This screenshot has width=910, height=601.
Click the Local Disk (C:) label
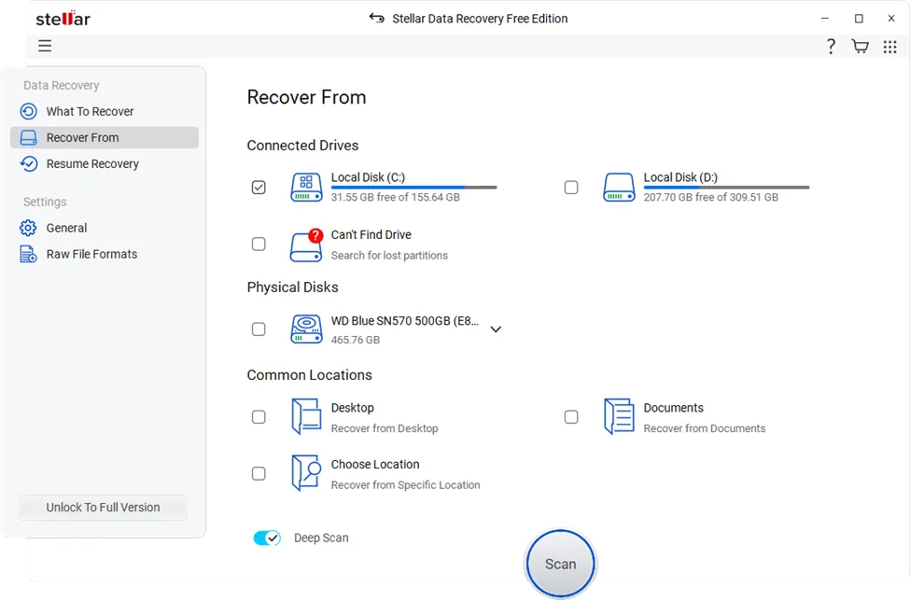click(368, 177)
